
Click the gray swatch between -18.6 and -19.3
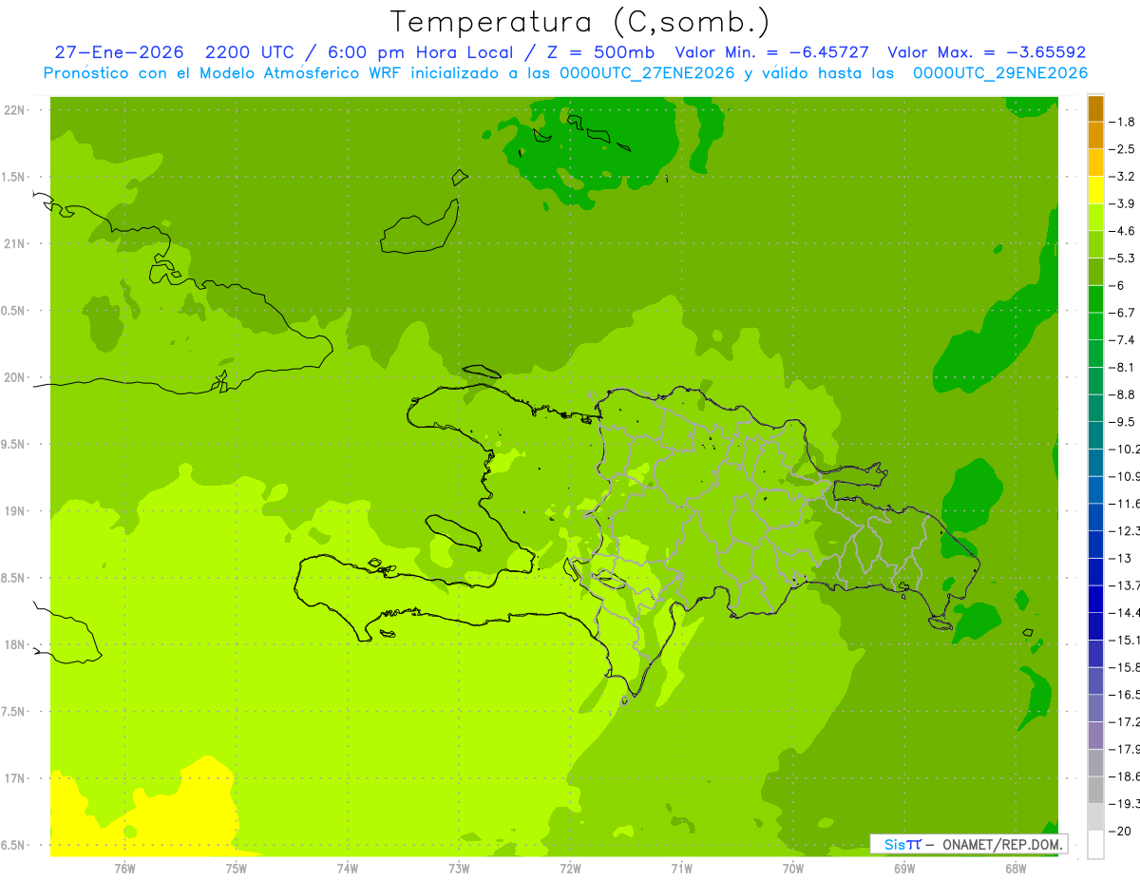[1095, 790]
